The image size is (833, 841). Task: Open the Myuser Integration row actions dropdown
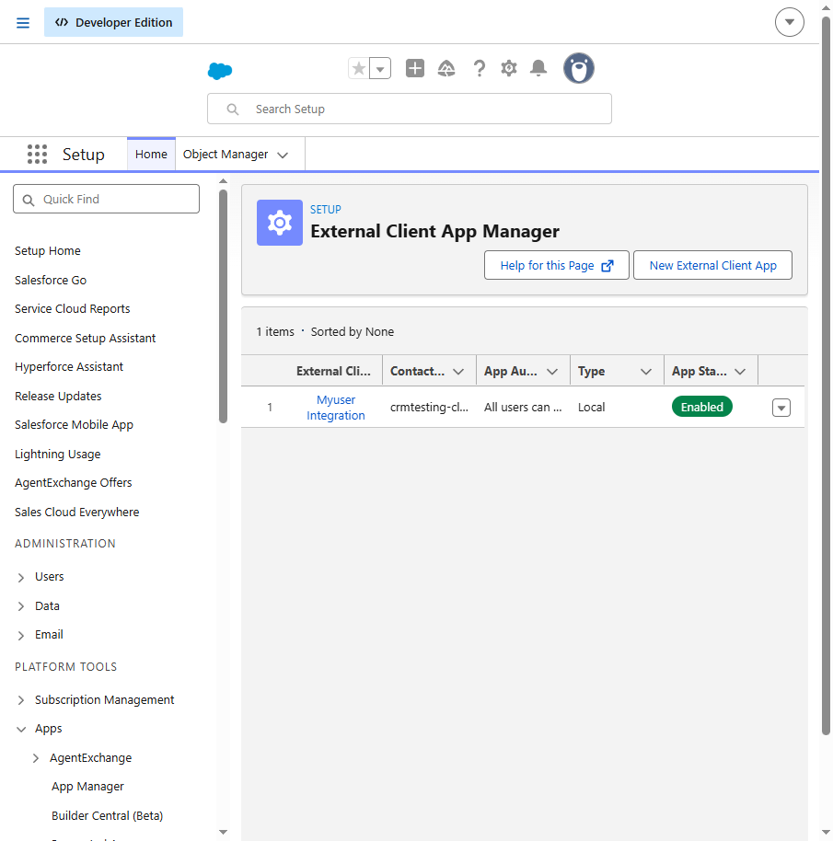[781, 408]
